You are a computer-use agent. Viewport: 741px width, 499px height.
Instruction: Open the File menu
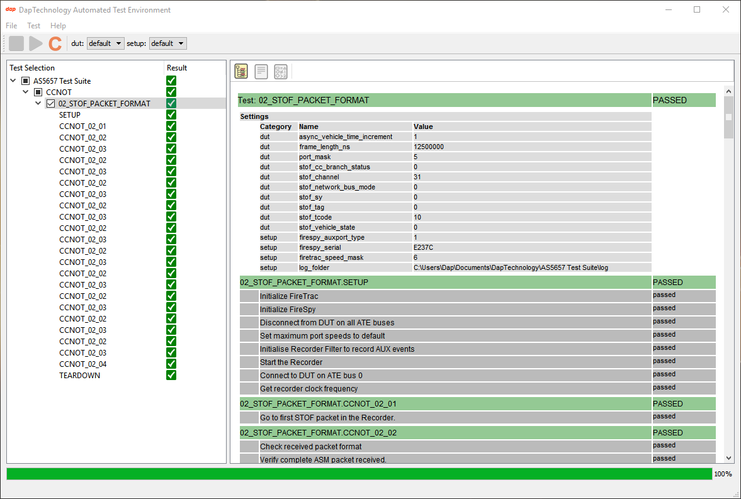click(11, 26)
